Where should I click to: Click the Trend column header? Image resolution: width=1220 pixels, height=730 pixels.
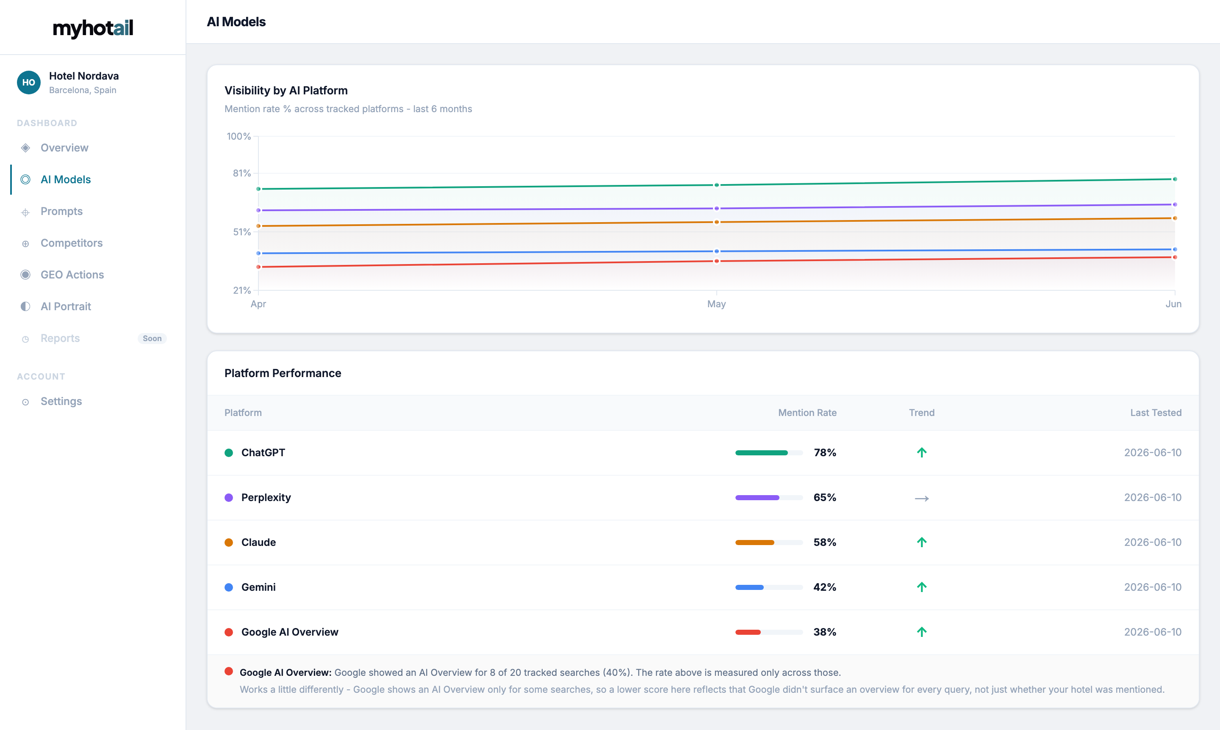pyautogui.click(x=922, y=413)
